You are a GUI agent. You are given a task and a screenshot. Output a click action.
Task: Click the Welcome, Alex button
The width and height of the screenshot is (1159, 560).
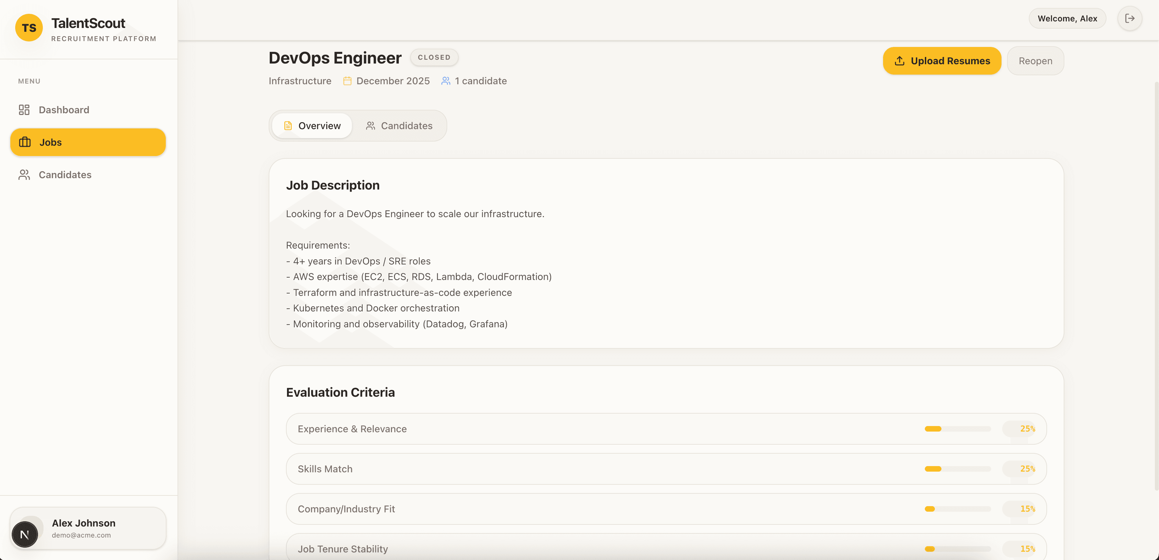(1067, 18)
